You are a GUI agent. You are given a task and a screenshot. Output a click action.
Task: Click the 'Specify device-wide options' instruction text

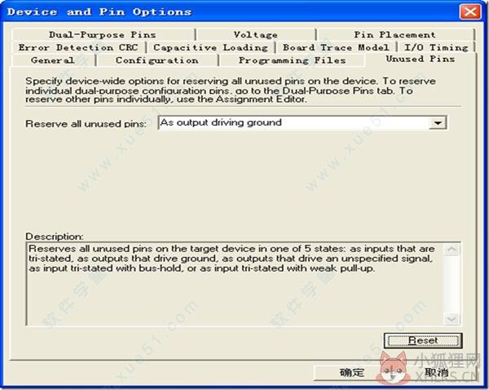click(231, 91)
